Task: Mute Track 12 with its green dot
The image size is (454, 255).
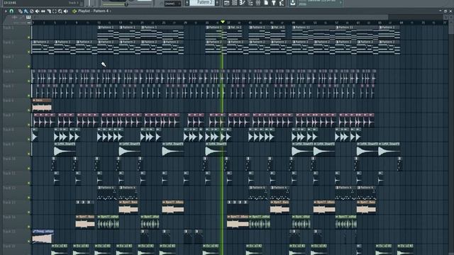Action: coord(28,198)
